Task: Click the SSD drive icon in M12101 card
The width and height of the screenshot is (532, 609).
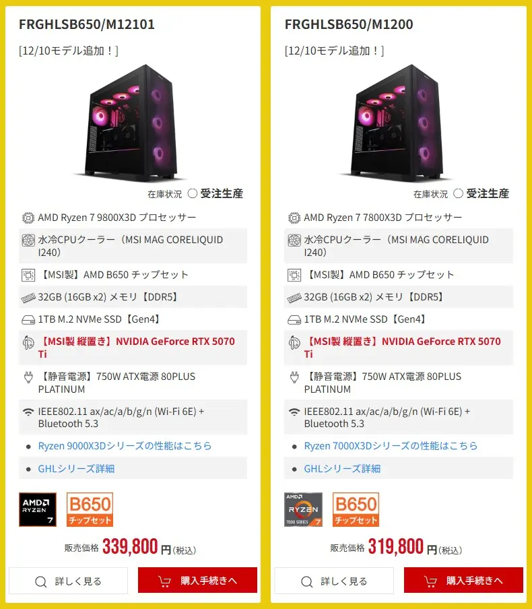Action: [28, 320]
